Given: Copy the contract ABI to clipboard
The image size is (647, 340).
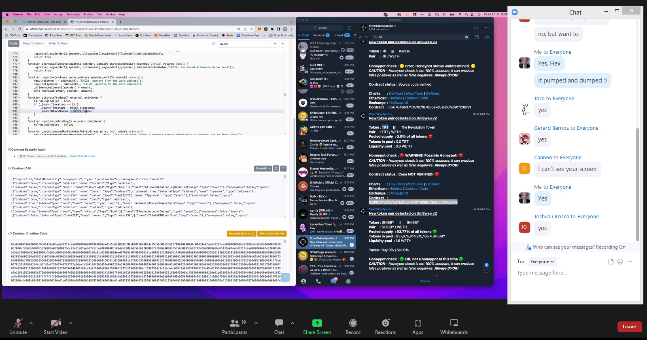Looking at the screenshot, I should (276, 169).
